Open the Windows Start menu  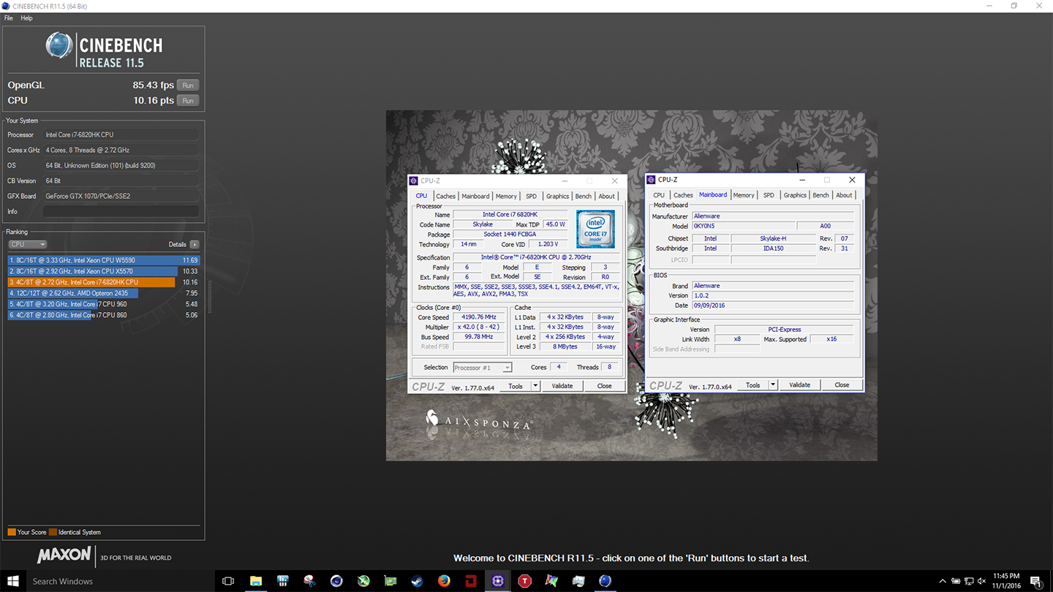click(x=13, y=581)
